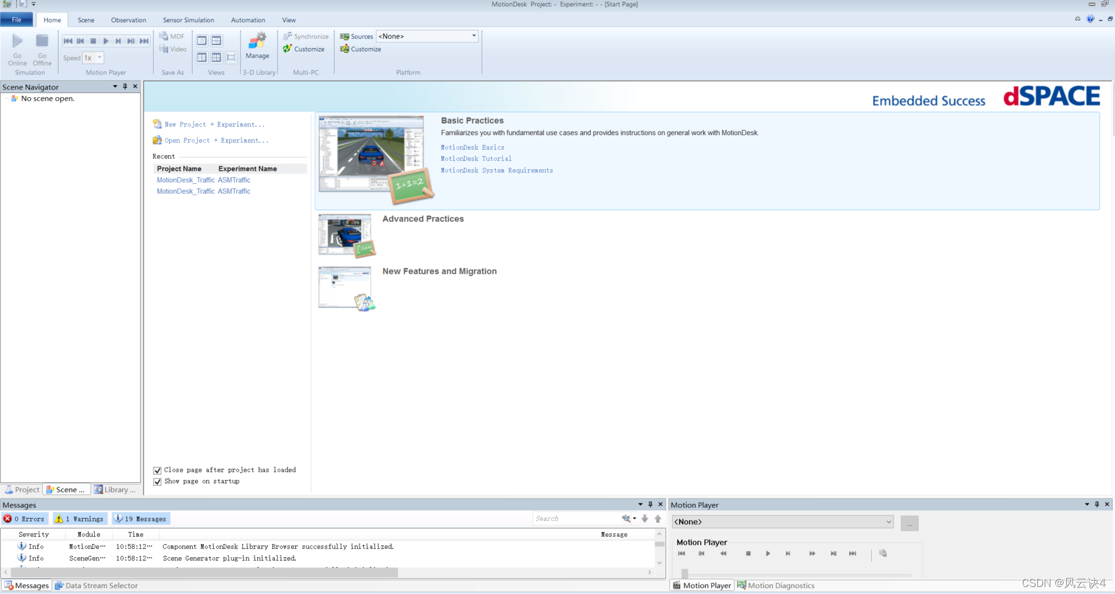Viewport: 1115px width, 594px height.
Task: Find next message with down arrow
Action: click(x=645, y=519)
